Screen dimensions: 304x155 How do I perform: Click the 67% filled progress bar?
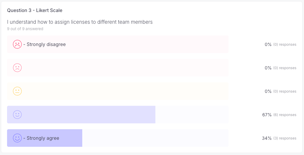tap(81, 115)
